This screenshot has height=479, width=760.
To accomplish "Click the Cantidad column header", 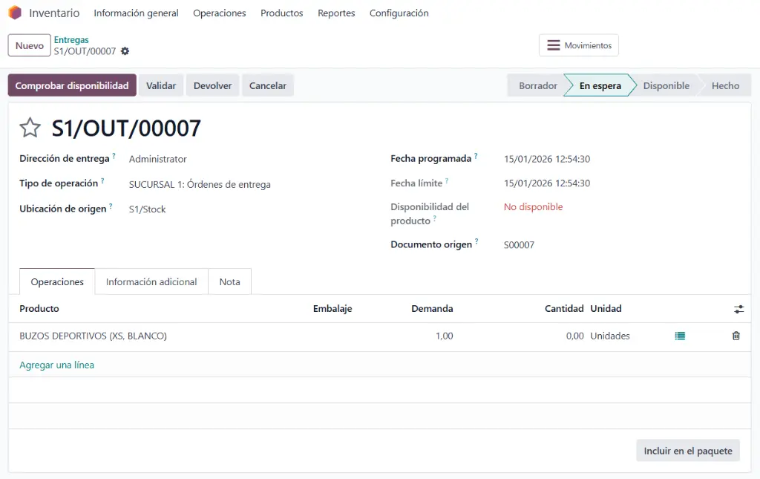I will point(564,309).
